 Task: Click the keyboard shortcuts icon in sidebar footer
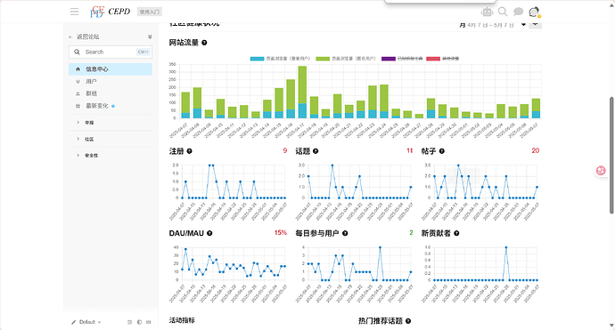click(149, 322)
